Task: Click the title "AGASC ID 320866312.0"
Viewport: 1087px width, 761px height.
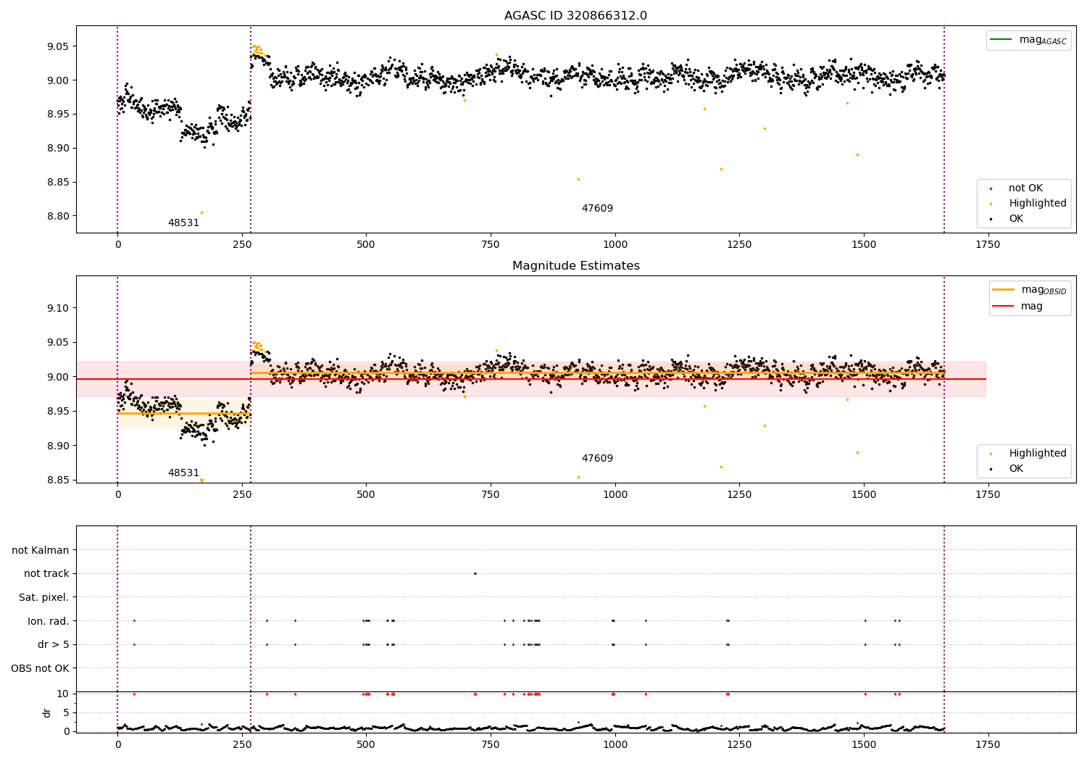Action: [x=575, y=16]
